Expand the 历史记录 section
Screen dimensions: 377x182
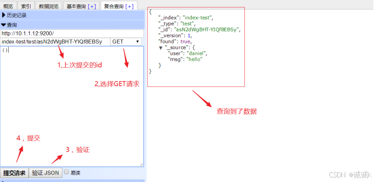pos(73,15)
